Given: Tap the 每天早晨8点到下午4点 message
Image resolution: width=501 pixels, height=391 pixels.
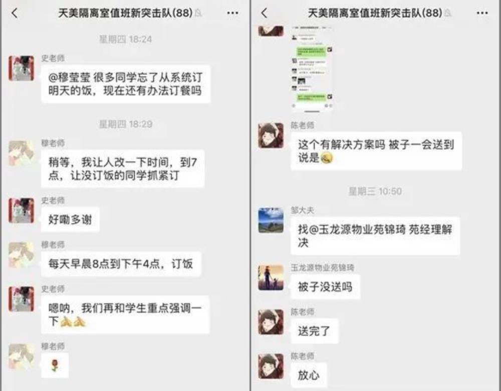Looking at the screenshot, I should pos(121,264).
